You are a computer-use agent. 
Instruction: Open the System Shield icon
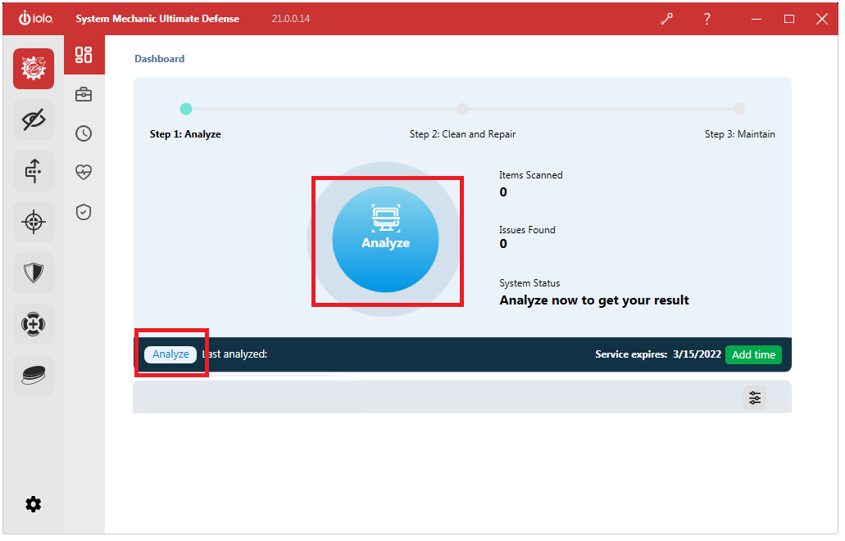pos(34,274)
